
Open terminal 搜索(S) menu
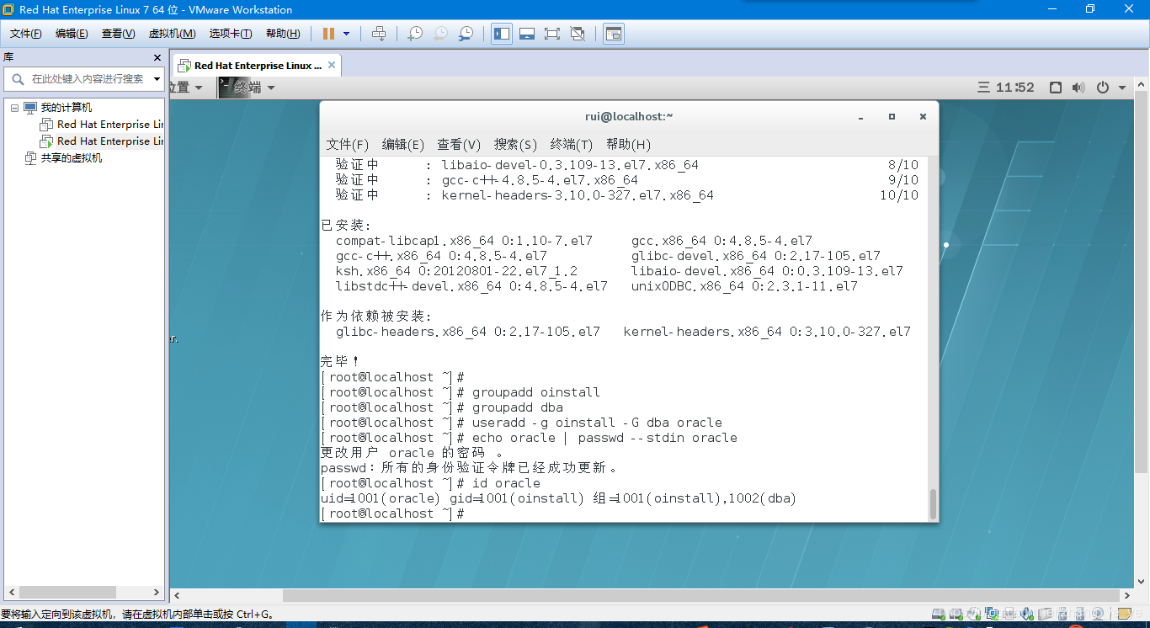point(515,145)
